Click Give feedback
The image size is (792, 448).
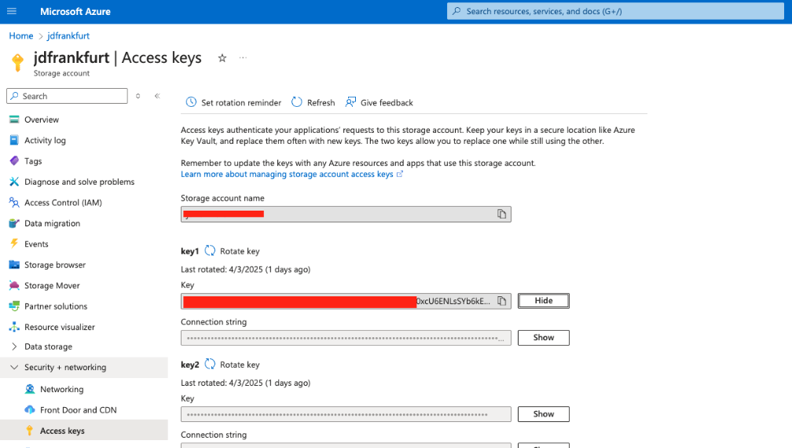(379, 102)
